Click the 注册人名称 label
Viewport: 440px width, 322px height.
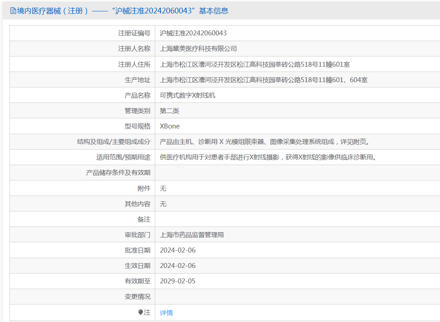[x=134, y=49]
